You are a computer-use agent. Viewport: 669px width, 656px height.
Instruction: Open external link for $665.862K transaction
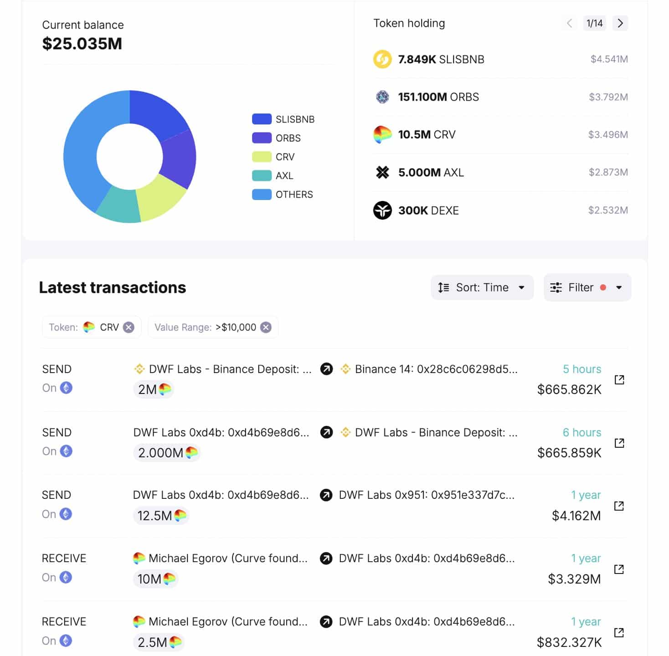click(x=619, y=379)
